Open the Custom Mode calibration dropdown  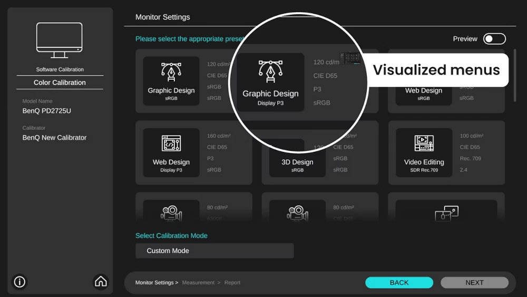(x=214, y=251)
